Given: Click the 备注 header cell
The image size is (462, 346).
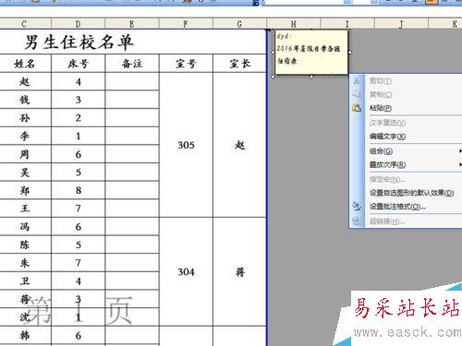Looking at the screenshot, I should coord(132,64).
